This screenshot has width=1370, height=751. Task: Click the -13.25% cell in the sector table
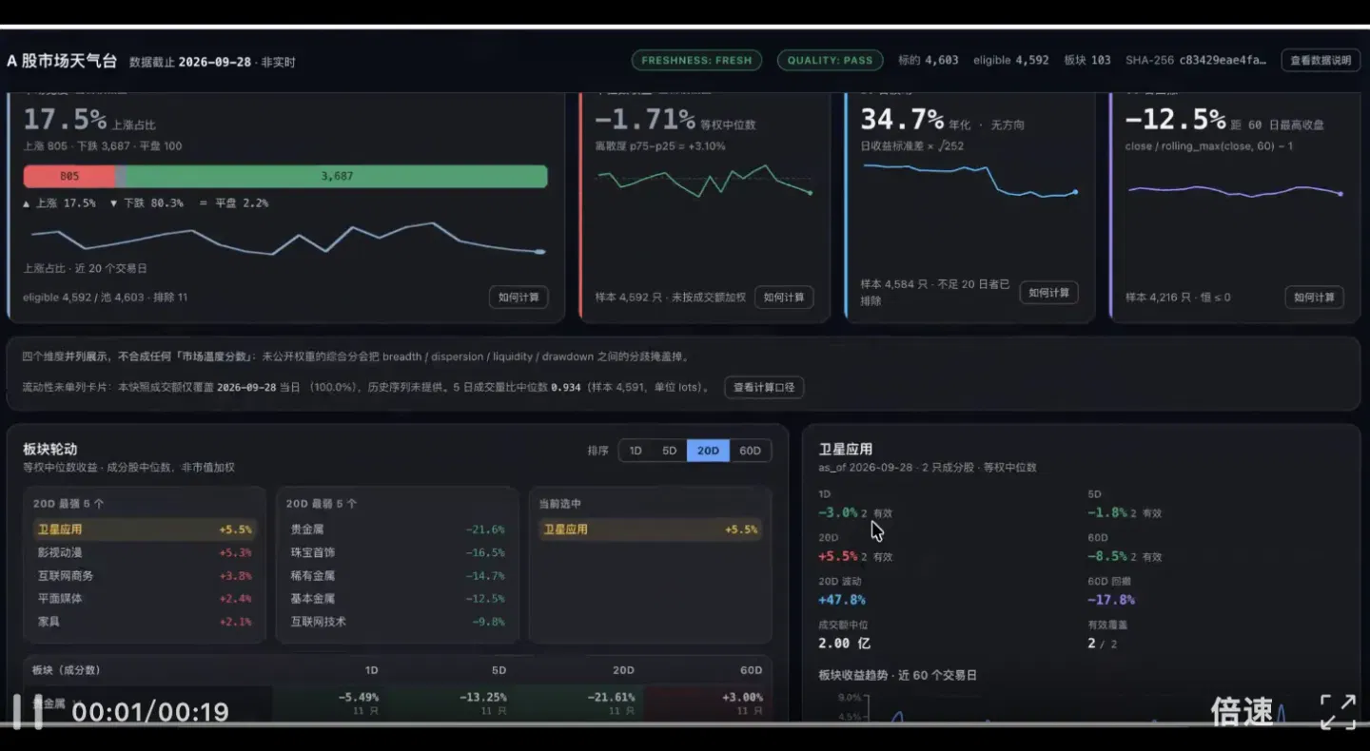tap(483, 697)
